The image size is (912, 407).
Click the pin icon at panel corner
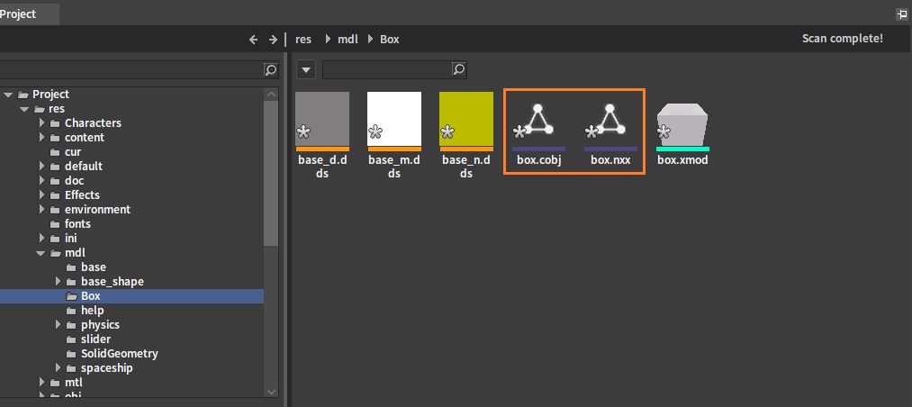[903, 14]
